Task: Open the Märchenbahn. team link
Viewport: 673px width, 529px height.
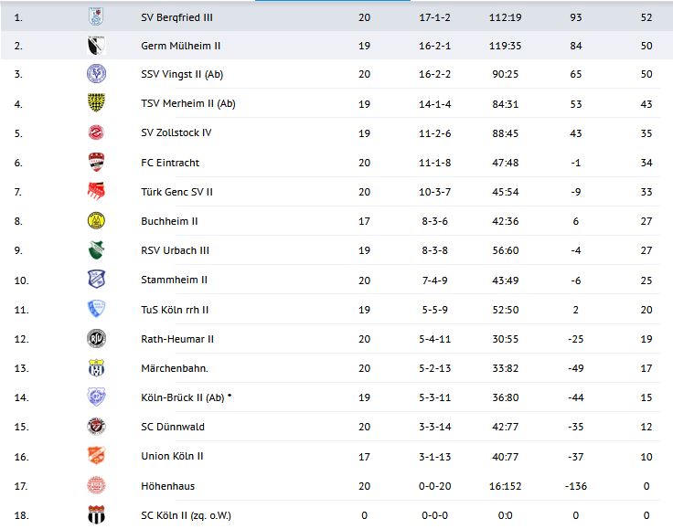Action: pyautogui.click(x=175, y=368)
